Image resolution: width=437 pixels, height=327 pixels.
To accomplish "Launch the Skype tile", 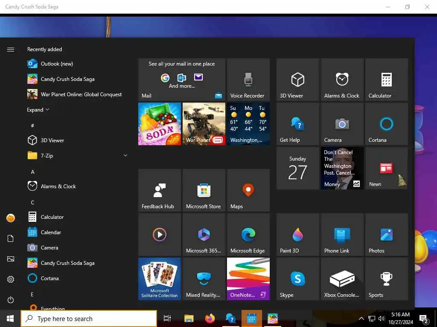I will tap(297, 279).
